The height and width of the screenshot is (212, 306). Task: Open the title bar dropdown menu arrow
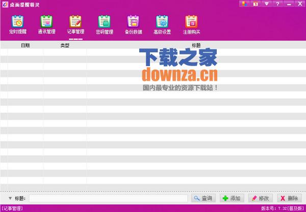tap(267, 4)
